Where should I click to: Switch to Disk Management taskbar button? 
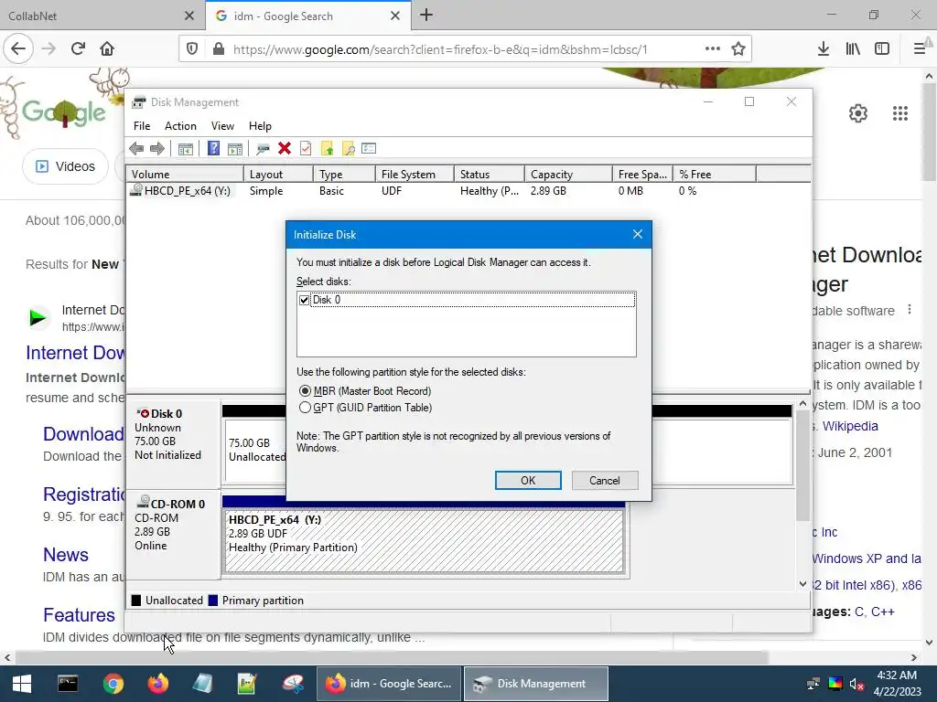(x=536, y=684)
